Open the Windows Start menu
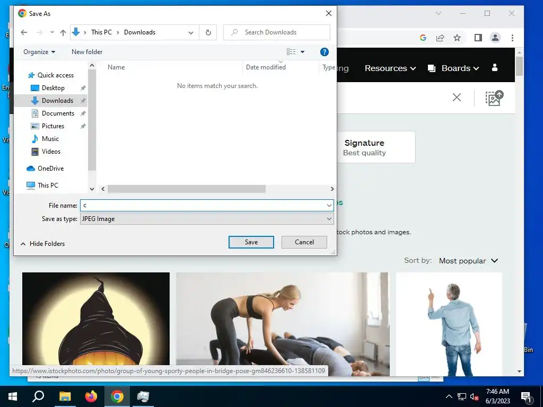The image size is (543, 407). tap(13, 396)
